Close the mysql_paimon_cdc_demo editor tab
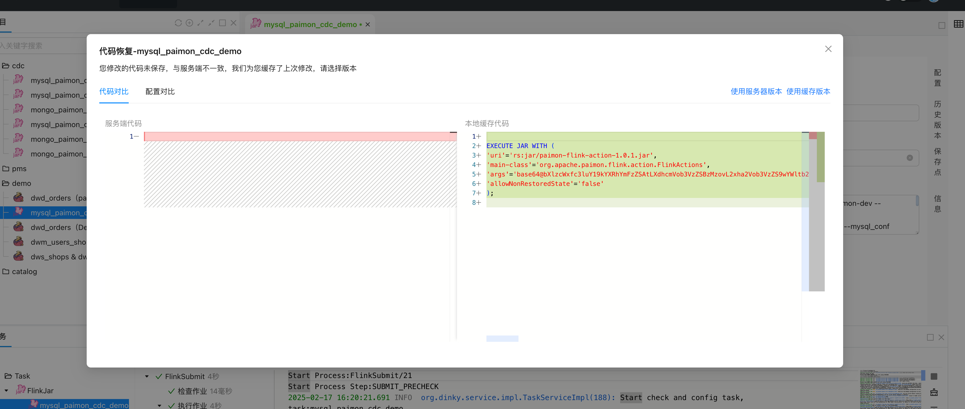 coord(368,25)
